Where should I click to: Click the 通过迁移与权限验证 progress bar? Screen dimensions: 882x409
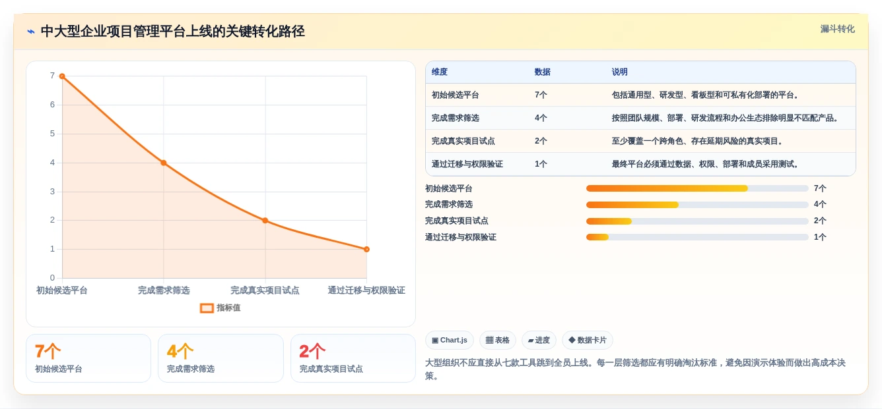(x=697, y=237)
